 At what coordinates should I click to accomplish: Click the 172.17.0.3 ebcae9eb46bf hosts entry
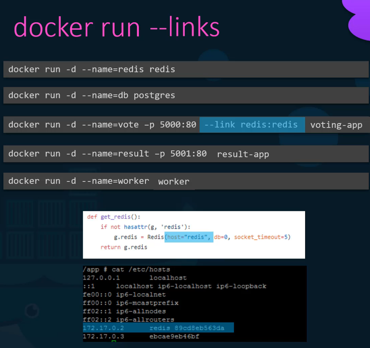[141, 336]
